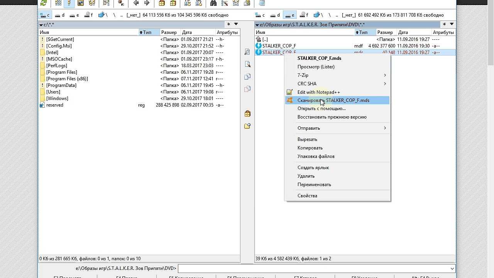The height and width of the screenshot is (278, 494).
Task: Click the new folder icon in the middle bar
Action: pos(247,126)
